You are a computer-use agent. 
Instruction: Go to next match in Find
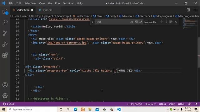click(x=166, y=22)
